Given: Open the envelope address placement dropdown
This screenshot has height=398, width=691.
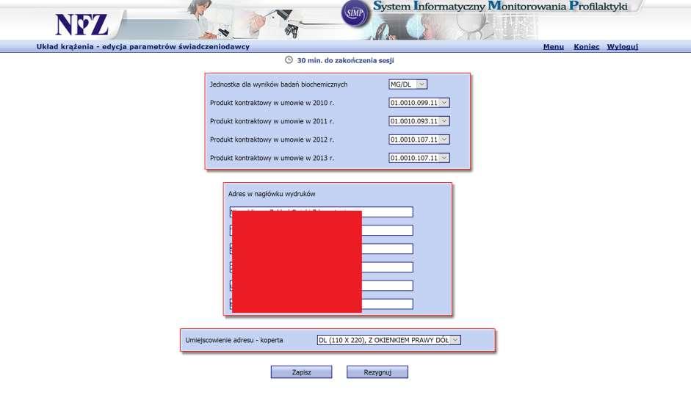Looking at the screenshot, I should [x=388, y=340].
